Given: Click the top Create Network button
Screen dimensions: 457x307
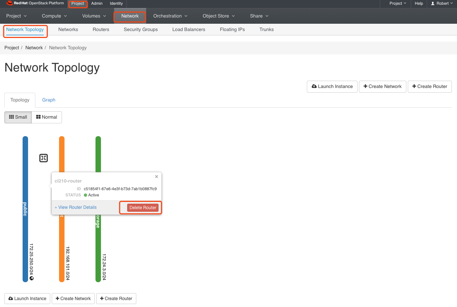Looking at the screenshot, I should pyautogui.click(x=382, y=87).
